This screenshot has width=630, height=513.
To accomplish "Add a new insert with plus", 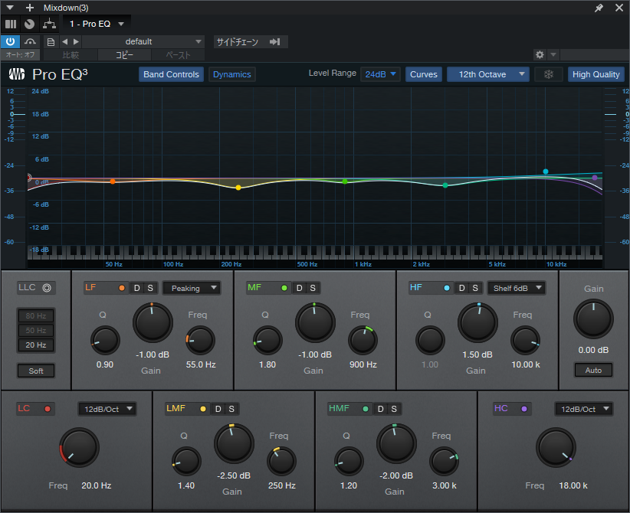I will pyautogui.click(x=29, y=8).
